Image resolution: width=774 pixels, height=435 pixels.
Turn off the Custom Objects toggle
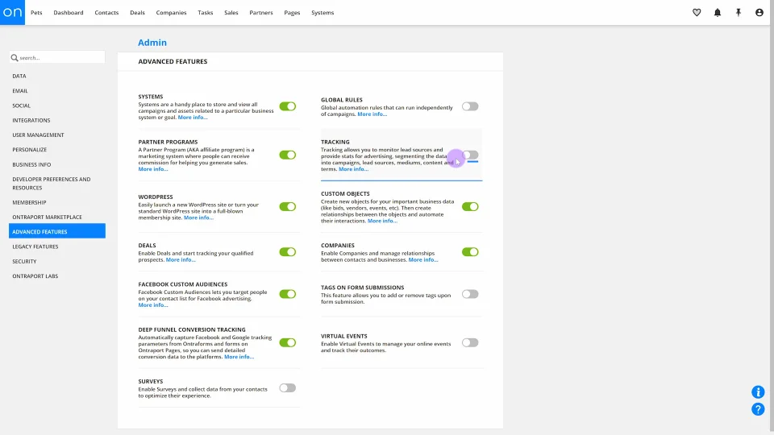coord(470,207)
